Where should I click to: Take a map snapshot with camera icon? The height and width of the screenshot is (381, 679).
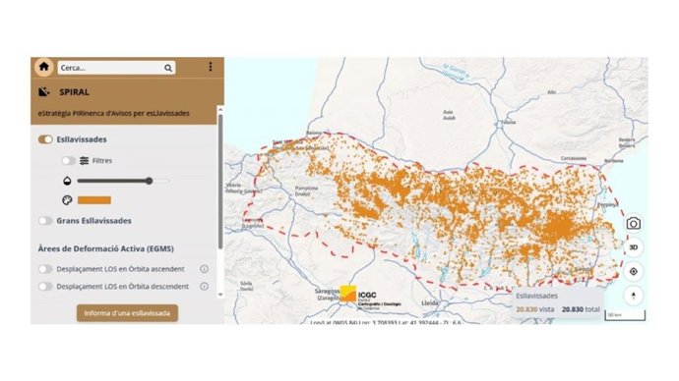(634, 223)
